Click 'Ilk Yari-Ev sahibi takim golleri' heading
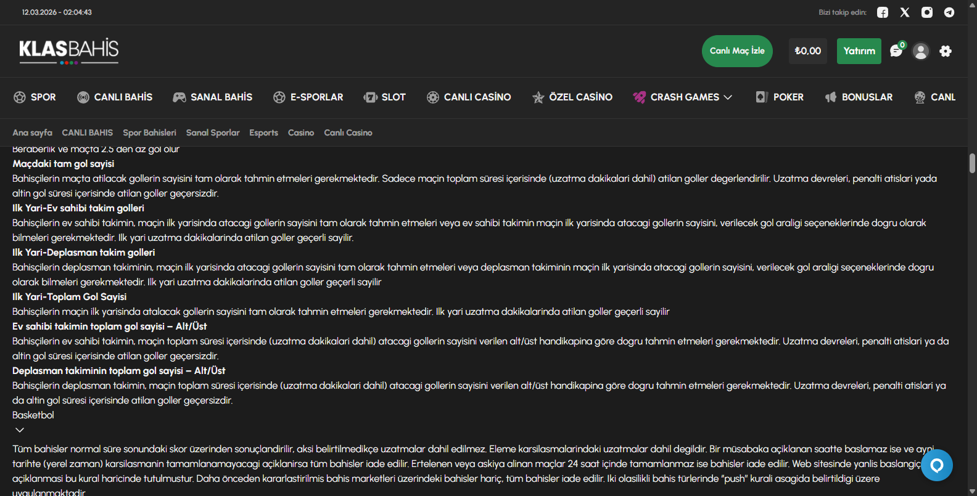The image size is (977, 496). 78,208
